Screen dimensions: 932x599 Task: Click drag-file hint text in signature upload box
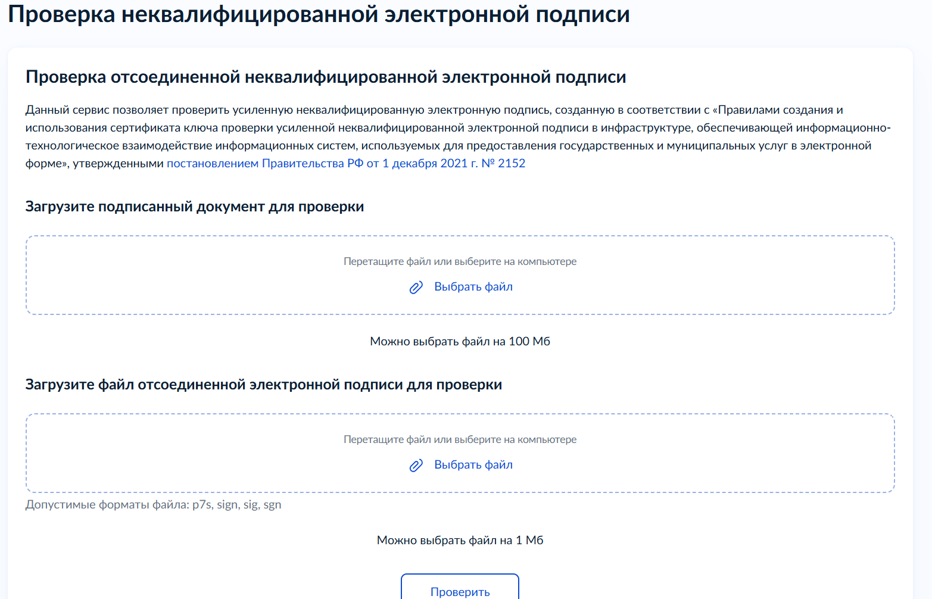click(x=460, y=439)
